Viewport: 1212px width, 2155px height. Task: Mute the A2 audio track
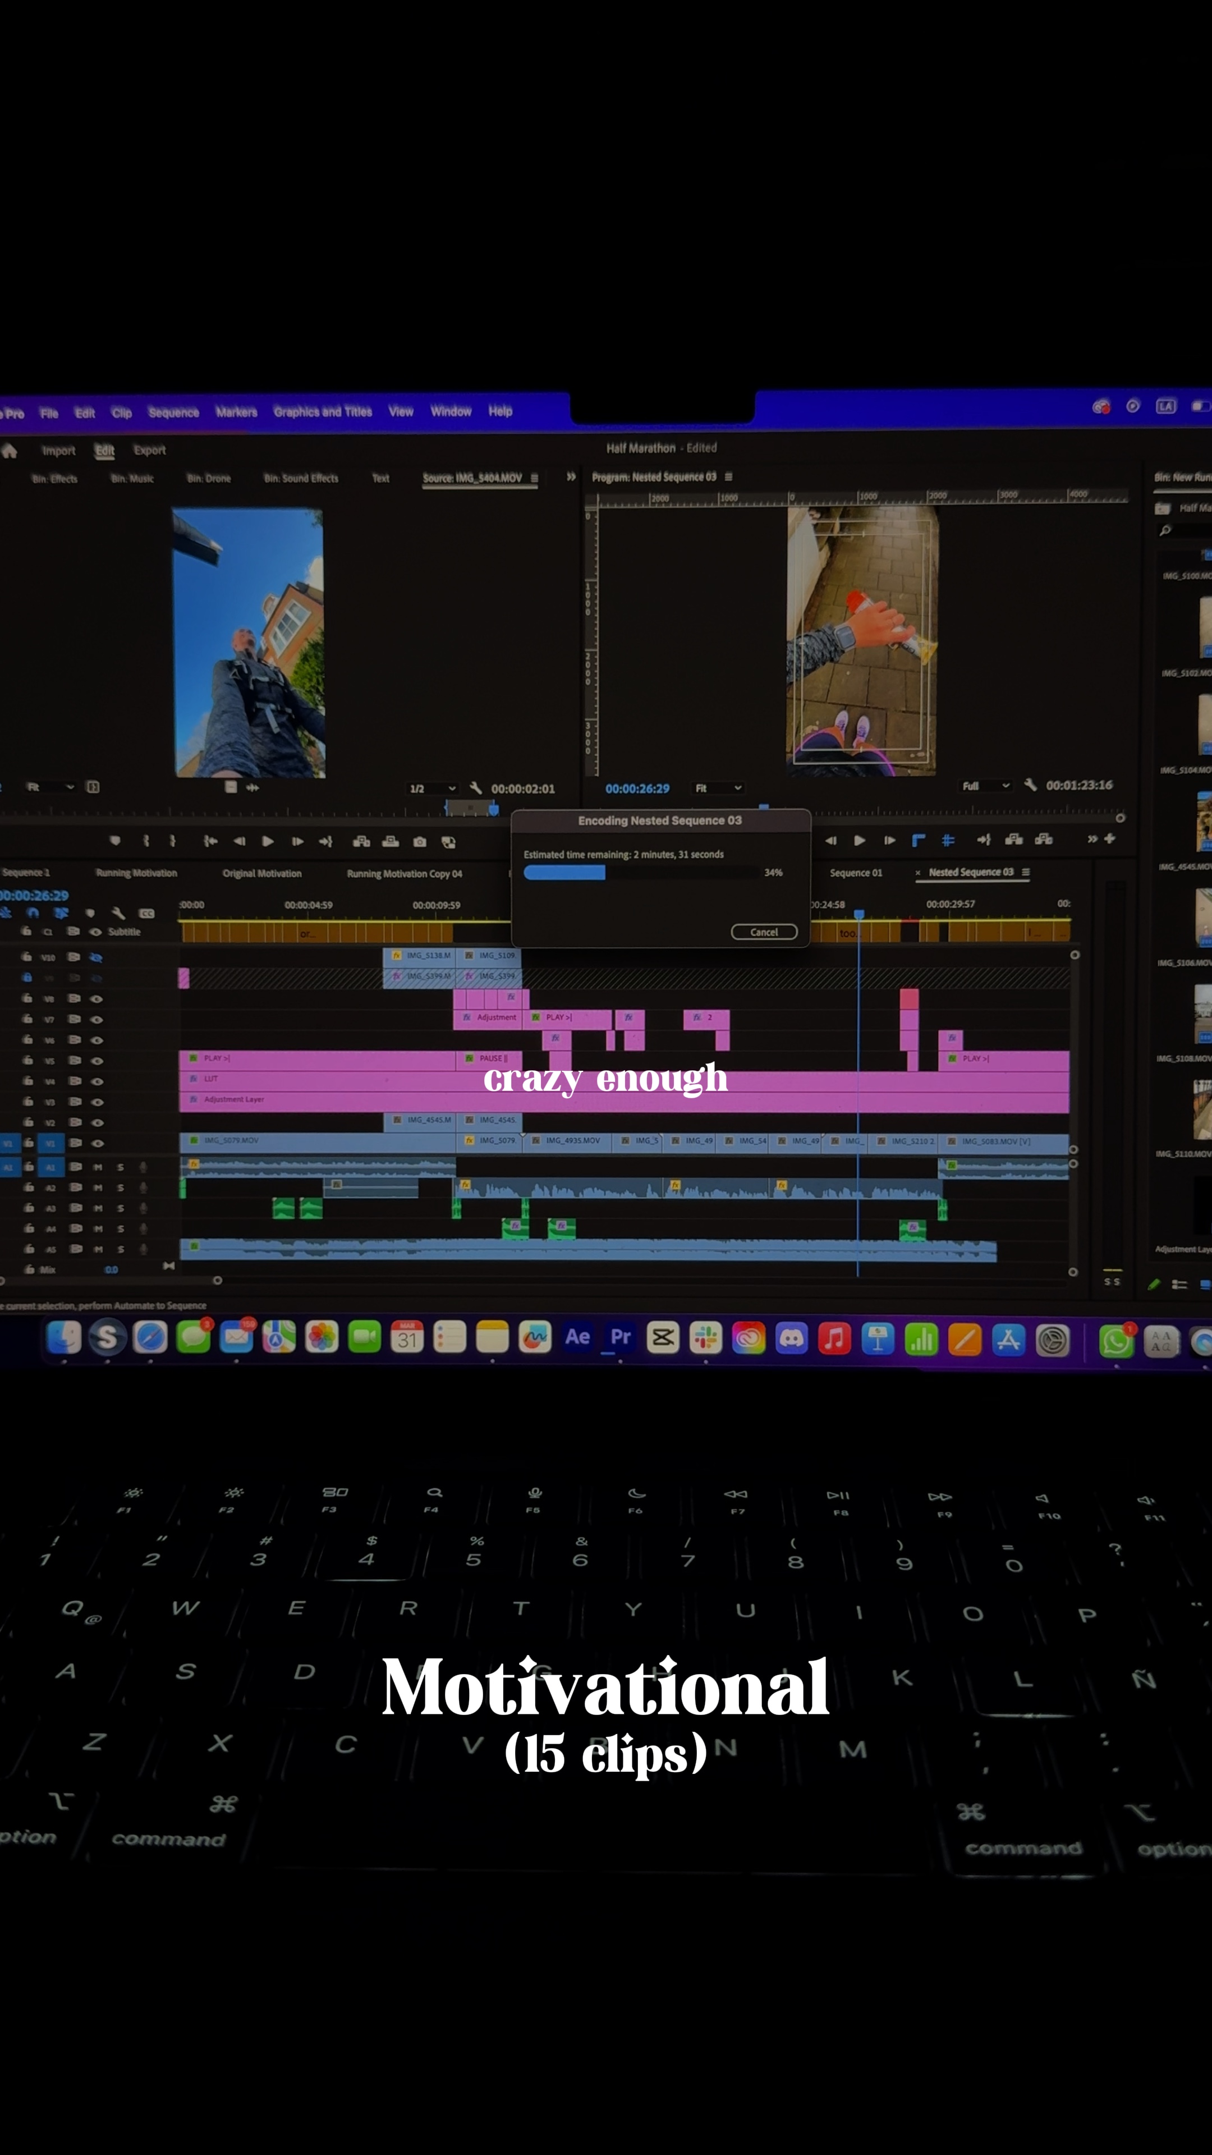[x=98, y=1187]
